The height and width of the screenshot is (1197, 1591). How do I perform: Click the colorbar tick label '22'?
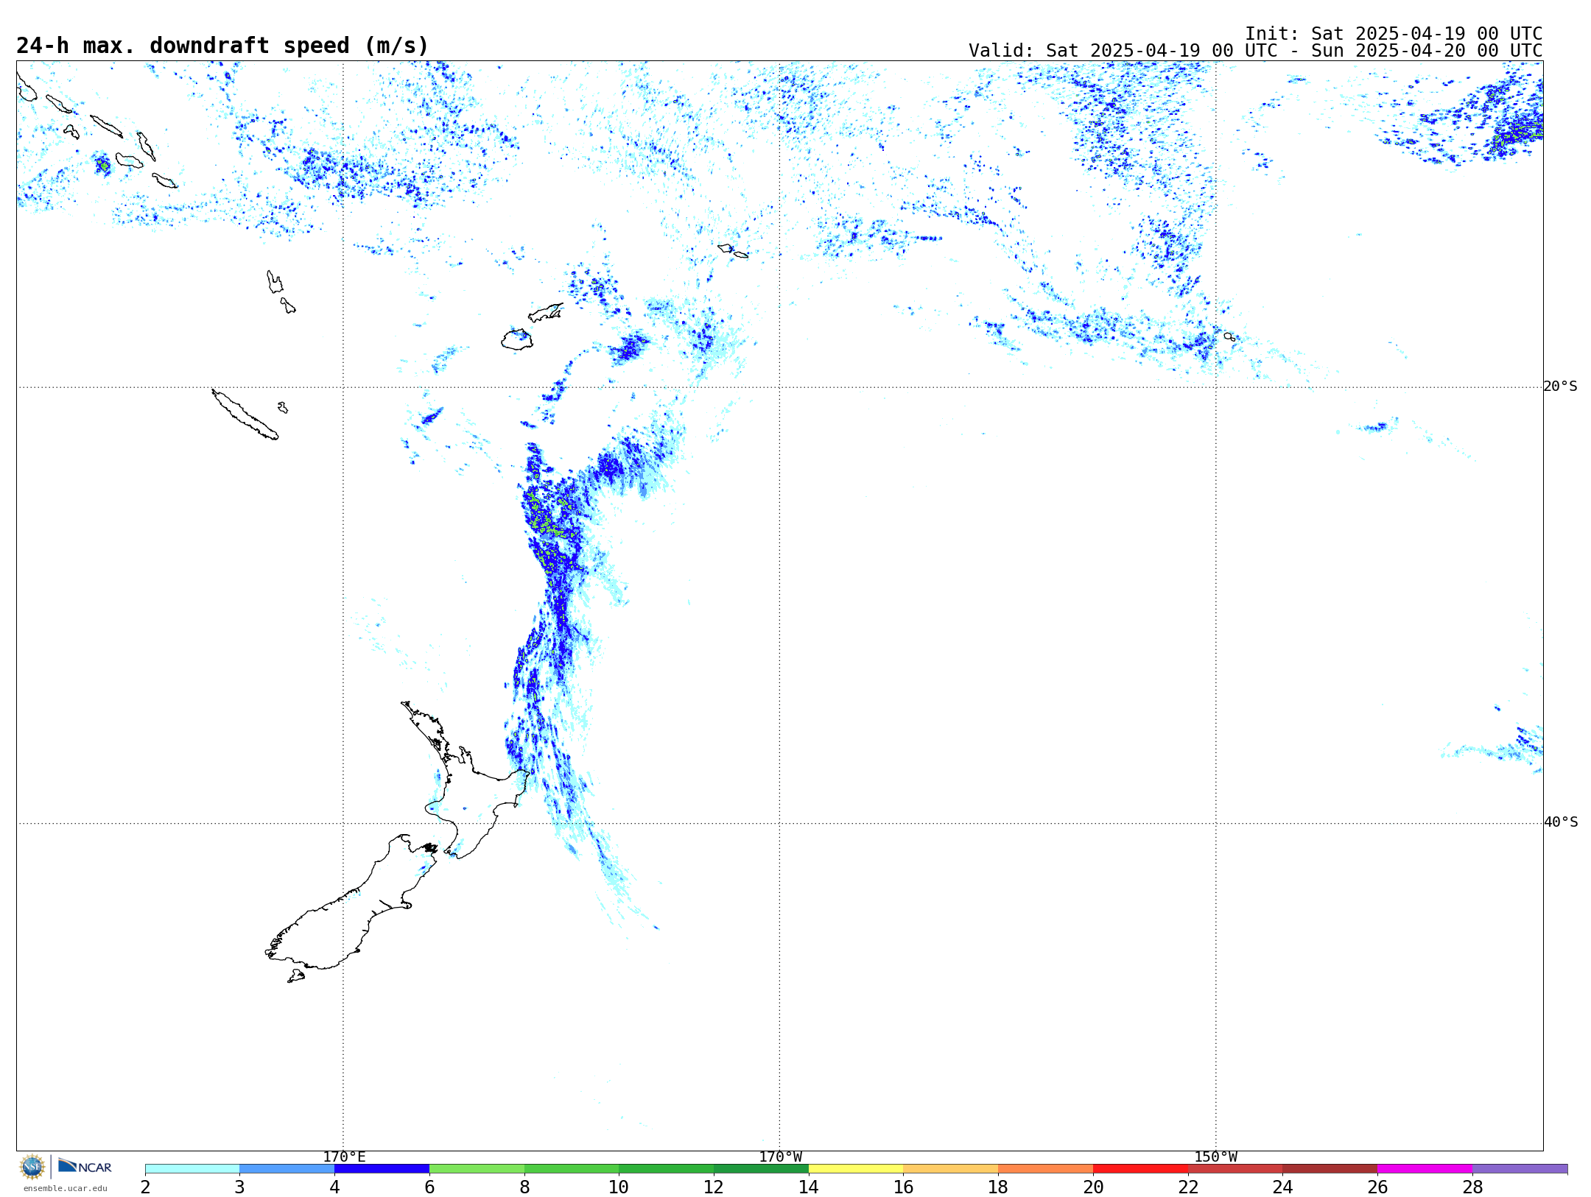coord(1188,1187)
